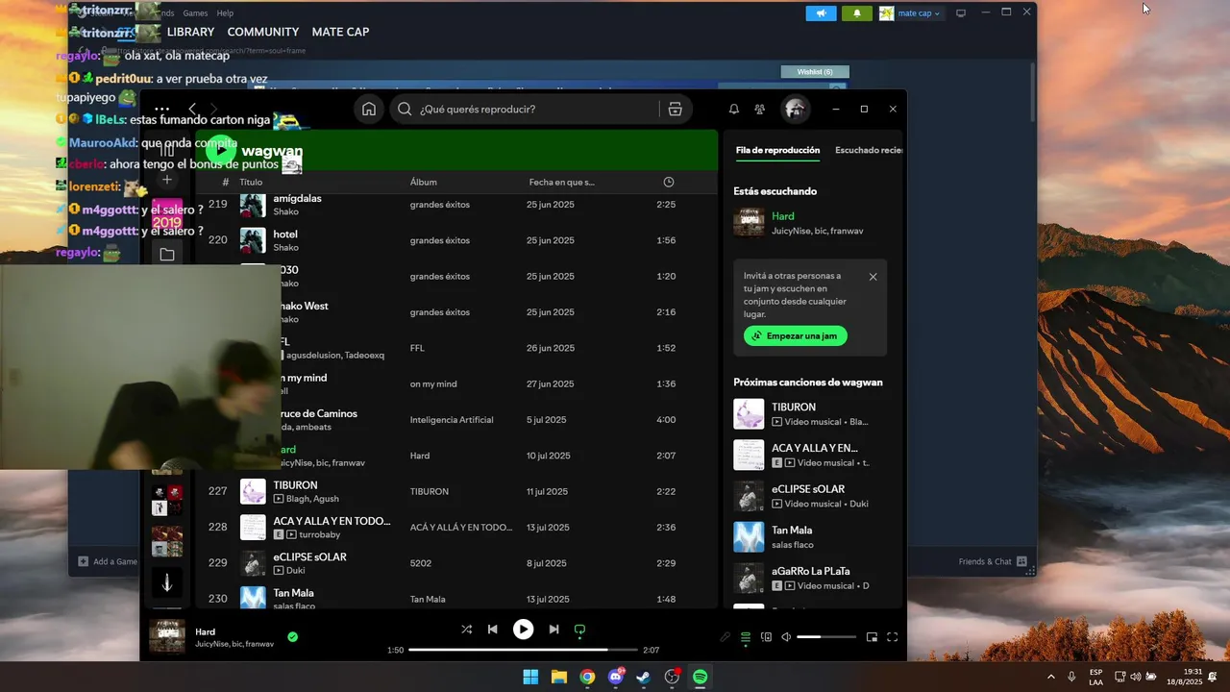
Task: Open Spotify three-dots menu
Action: tap(162, 109)
